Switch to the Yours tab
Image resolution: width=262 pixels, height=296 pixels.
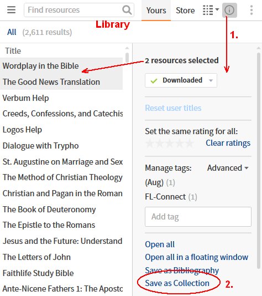pyautogui.click(x=156, y=11)
